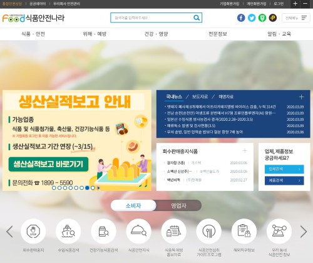The width and height of the screenshot is (313, 263).
Task: Click the 생산실적보고 바로가기 button
Action: pos(48,164)
